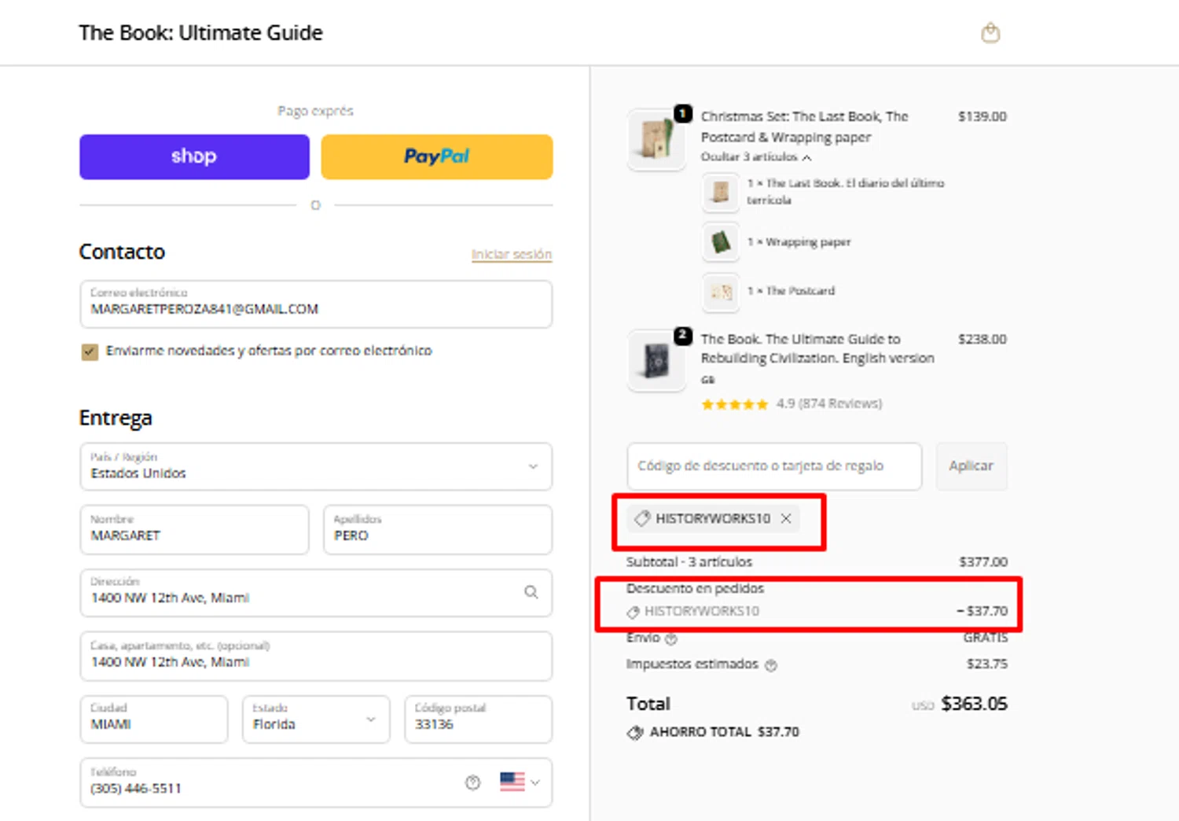1179x821 pixels.
Task: Pay with the PayPal express button
Action: tap(436, 156)
